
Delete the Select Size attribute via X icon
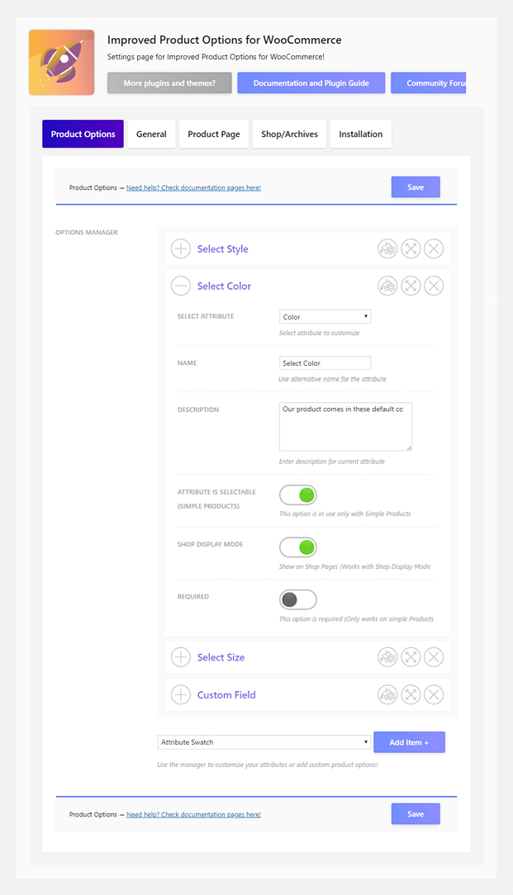click(x=434, y=656)
